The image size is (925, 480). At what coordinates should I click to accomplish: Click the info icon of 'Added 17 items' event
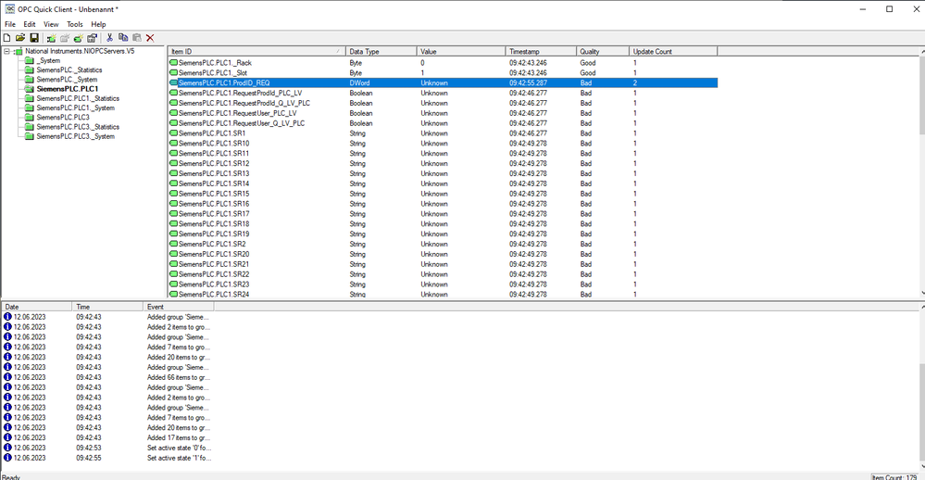point(7,437)
